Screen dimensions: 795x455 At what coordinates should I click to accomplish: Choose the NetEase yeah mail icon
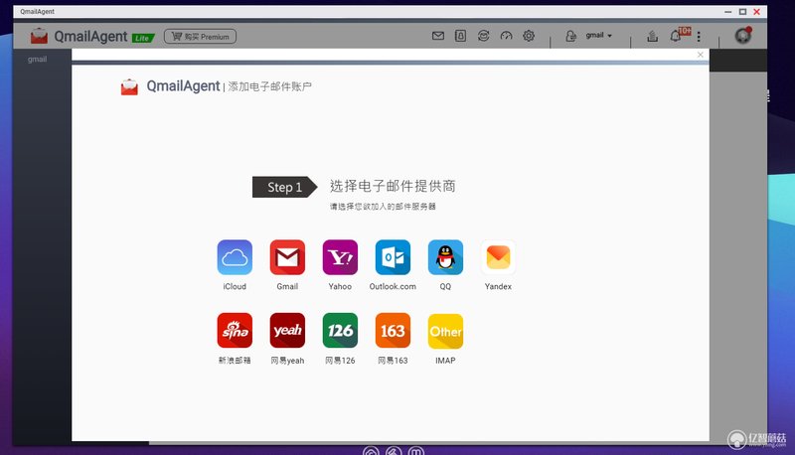[x=287, y=331]
